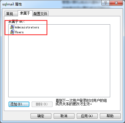This screenshot has height=123, width=125.
Task: Click the note about 成员关系的更改才生效
Action: 81,102
